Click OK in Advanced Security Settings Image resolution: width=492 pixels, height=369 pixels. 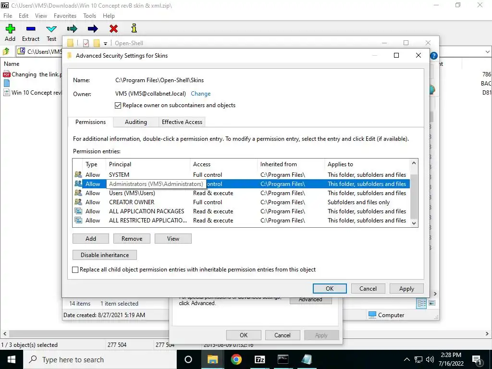click(330, 289)
